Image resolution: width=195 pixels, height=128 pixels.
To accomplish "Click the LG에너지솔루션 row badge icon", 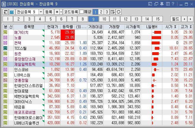I will click(5, 123).
